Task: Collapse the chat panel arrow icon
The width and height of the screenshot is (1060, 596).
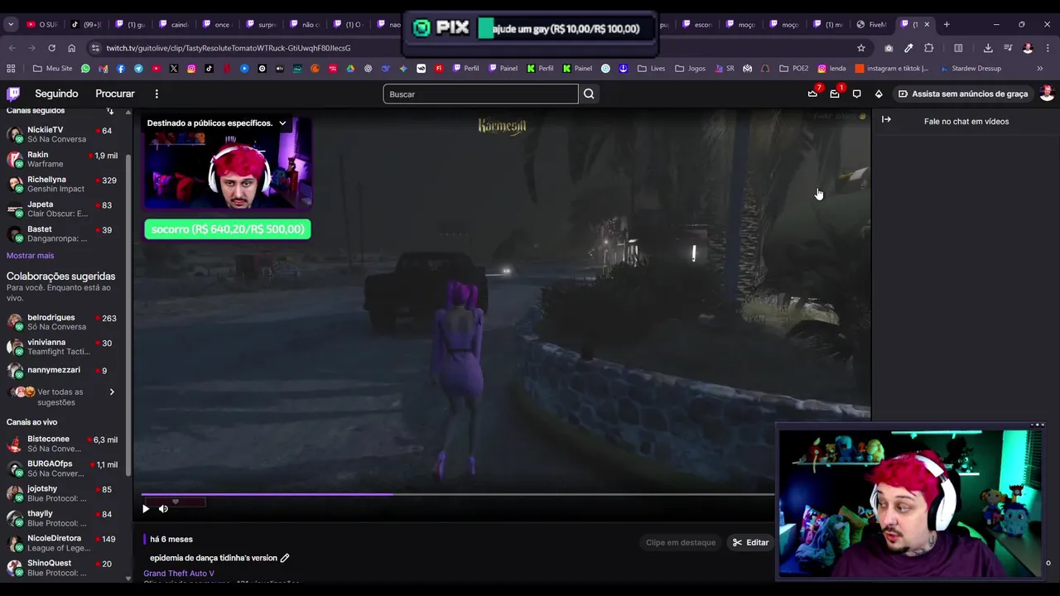Action: click(x=886, y=120)
